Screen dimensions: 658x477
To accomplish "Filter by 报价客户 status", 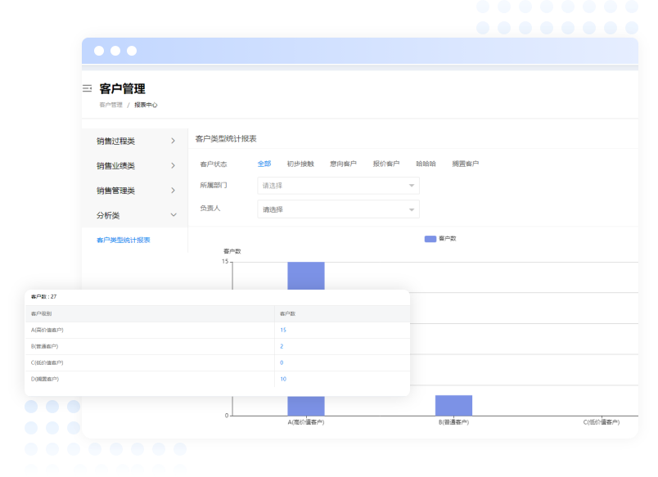I will pyautogui.click(x=386, y=164).
